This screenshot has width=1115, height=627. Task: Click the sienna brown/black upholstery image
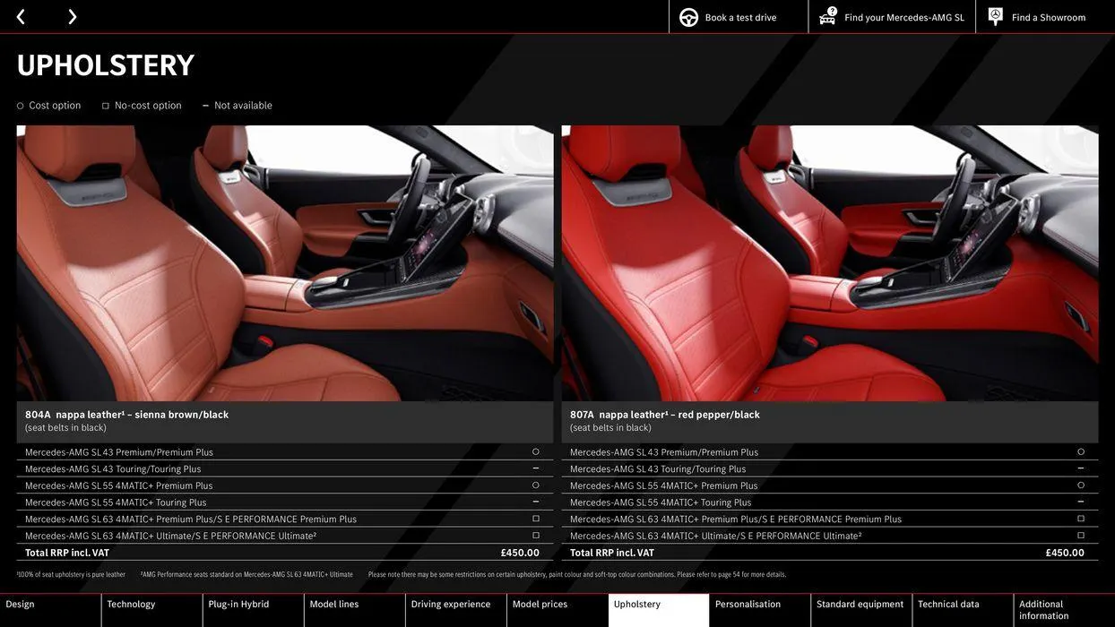[285, 263]
